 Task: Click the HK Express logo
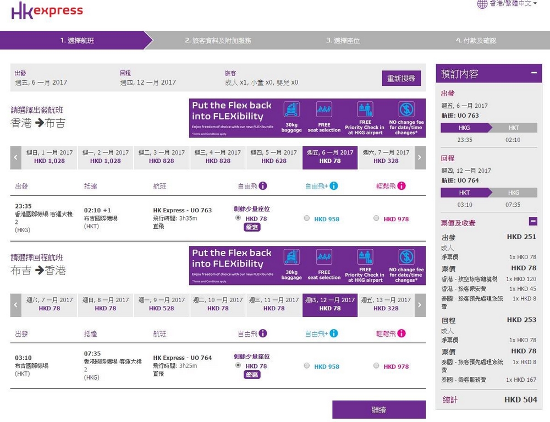(x=47, y=10)
